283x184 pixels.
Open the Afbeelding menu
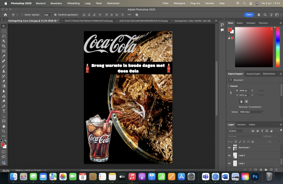coord(73,3)
